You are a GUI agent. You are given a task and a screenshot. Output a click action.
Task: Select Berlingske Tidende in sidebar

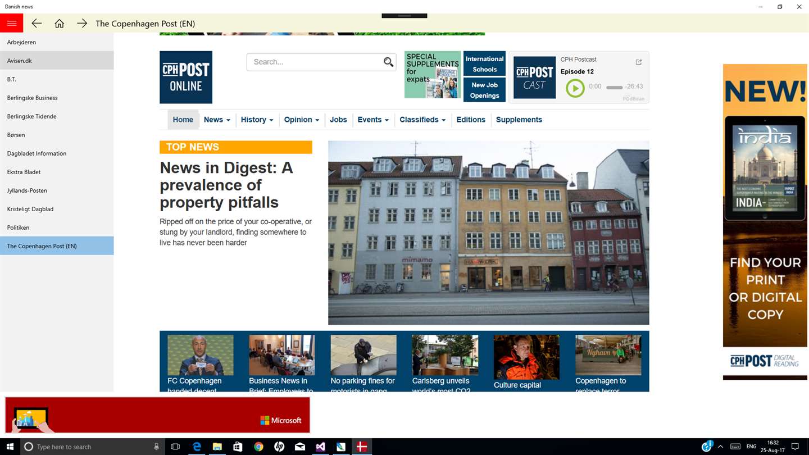click(x=57, y=116)
